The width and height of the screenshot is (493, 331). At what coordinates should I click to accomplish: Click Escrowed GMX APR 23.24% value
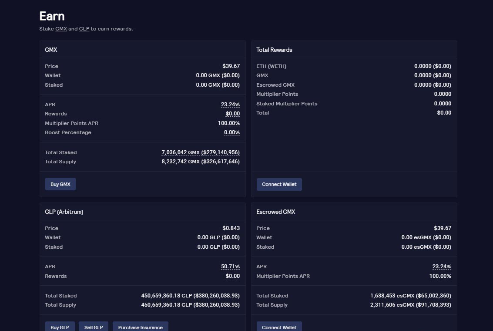(x=442, y=267)
